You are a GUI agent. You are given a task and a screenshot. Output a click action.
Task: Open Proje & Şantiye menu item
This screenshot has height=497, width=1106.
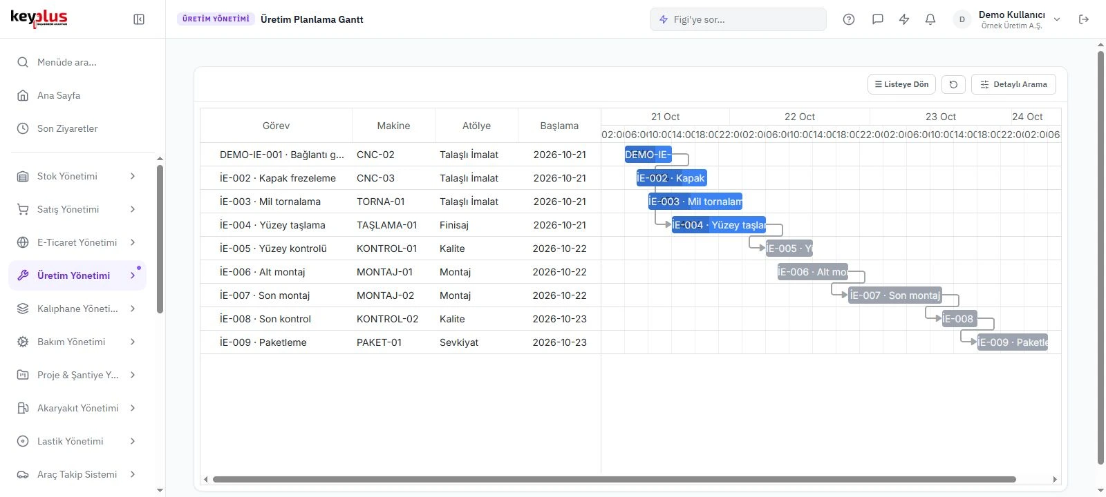[x=77, y=375]
